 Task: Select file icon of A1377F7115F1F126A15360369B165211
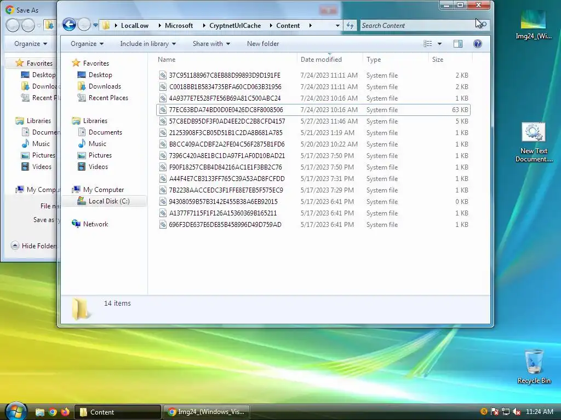pyautogui.click(x=163, y=213)
